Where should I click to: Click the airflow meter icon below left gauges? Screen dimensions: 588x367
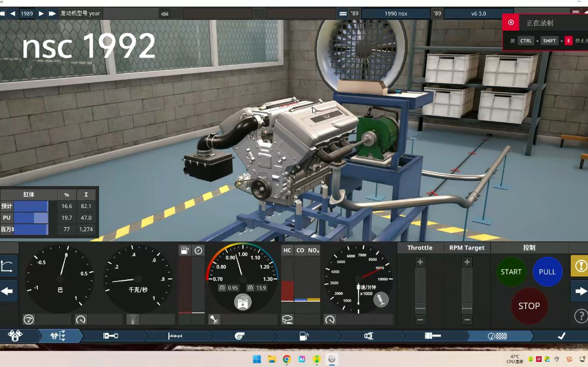pos(81,320)
